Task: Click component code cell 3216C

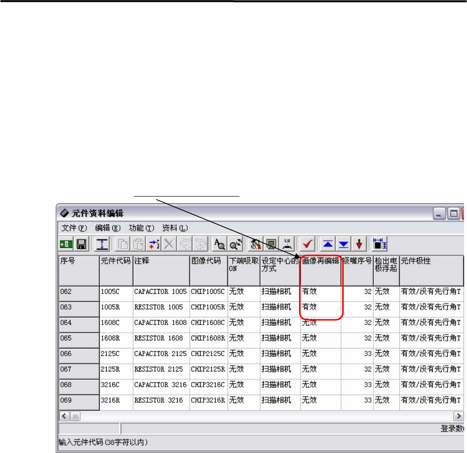Action: (x=116, y=386)
